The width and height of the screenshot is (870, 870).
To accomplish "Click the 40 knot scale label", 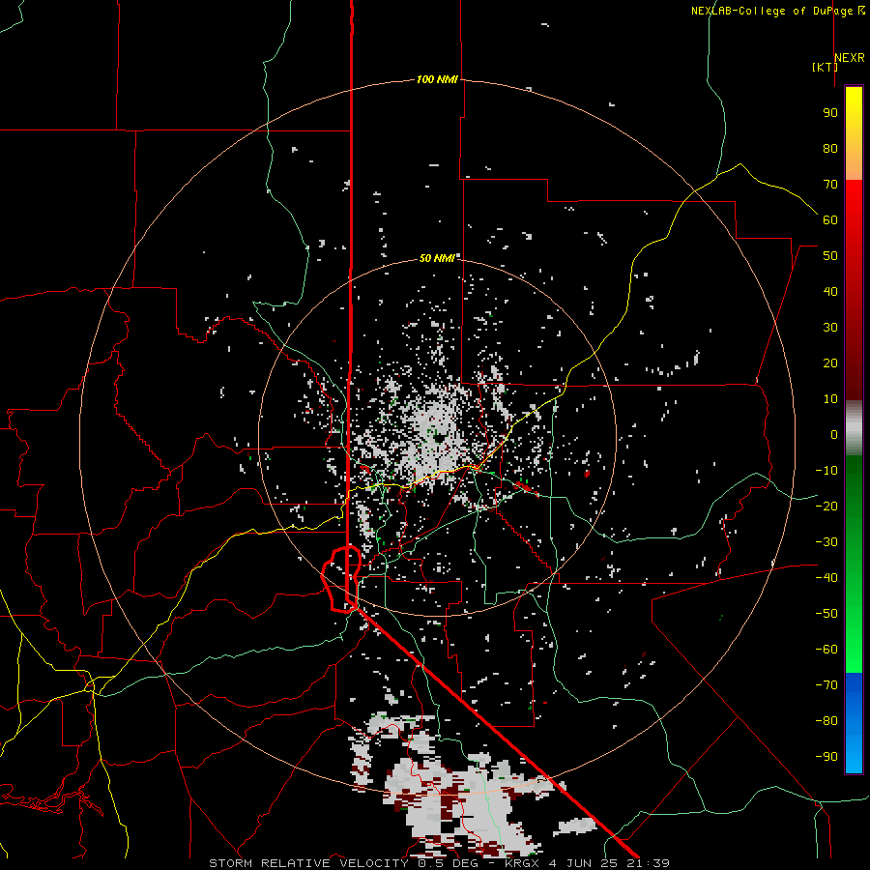I will coord(830,291).
